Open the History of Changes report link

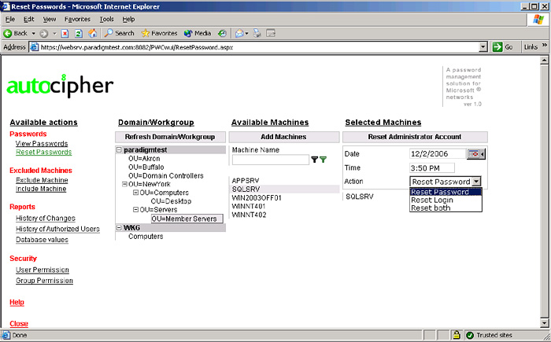(46, 219)
